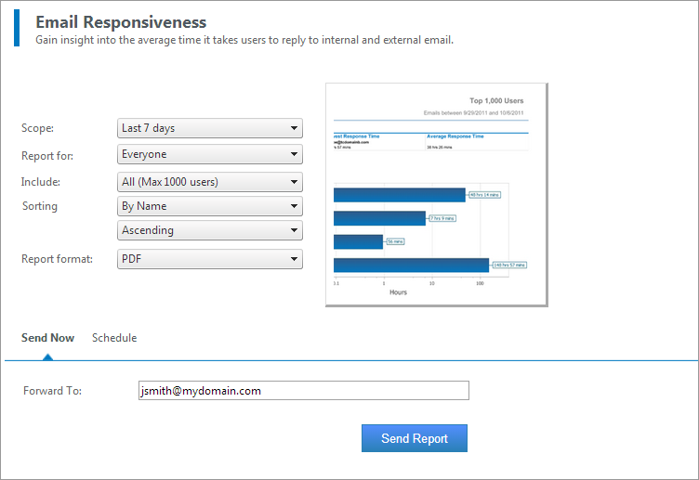Click the arrow on the Include dropdown

tap(294, 182)
